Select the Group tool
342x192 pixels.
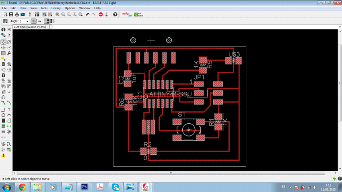(x=3, y=53)
